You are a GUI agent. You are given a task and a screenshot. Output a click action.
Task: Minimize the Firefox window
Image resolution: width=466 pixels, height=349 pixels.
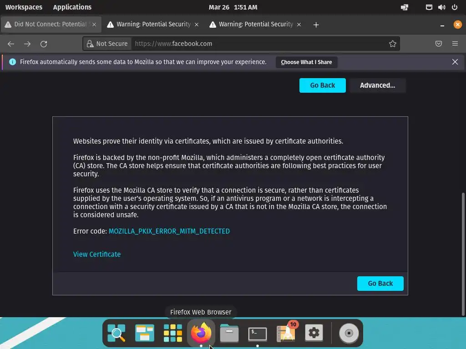(442, 25)
